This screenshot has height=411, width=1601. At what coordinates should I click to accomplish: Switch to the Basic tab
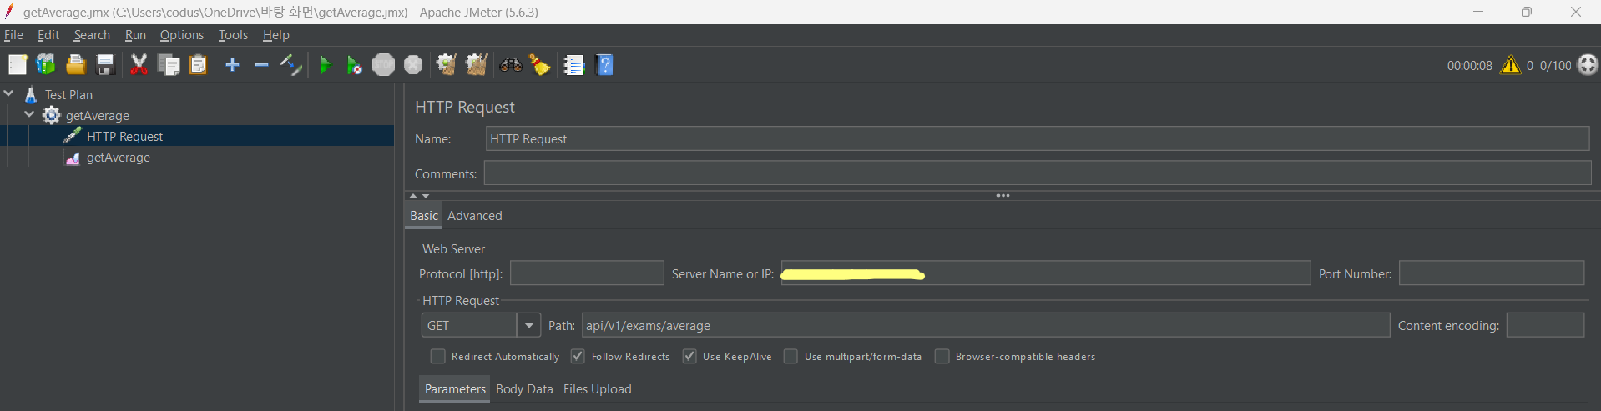(x=424, y=216)
